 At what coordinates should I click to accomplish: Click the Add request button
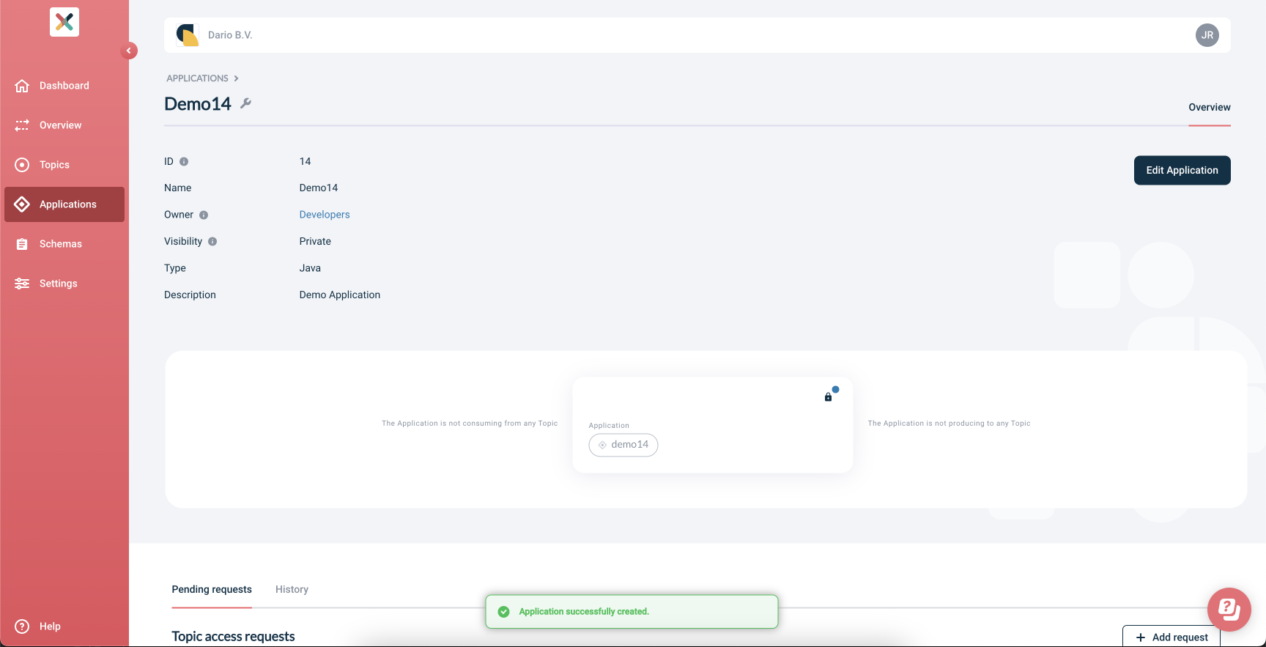(x=1171, y=637)
